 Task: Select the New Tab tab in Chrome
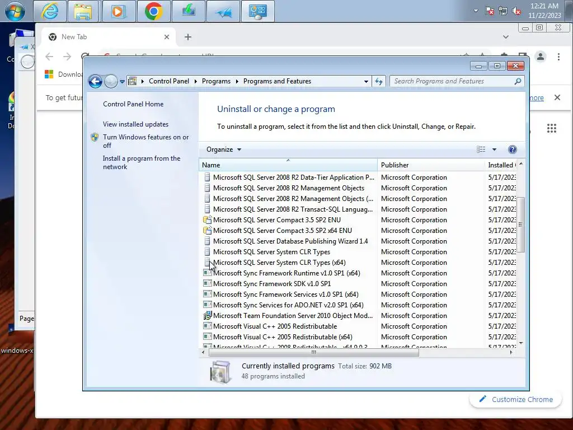point(108,37)
